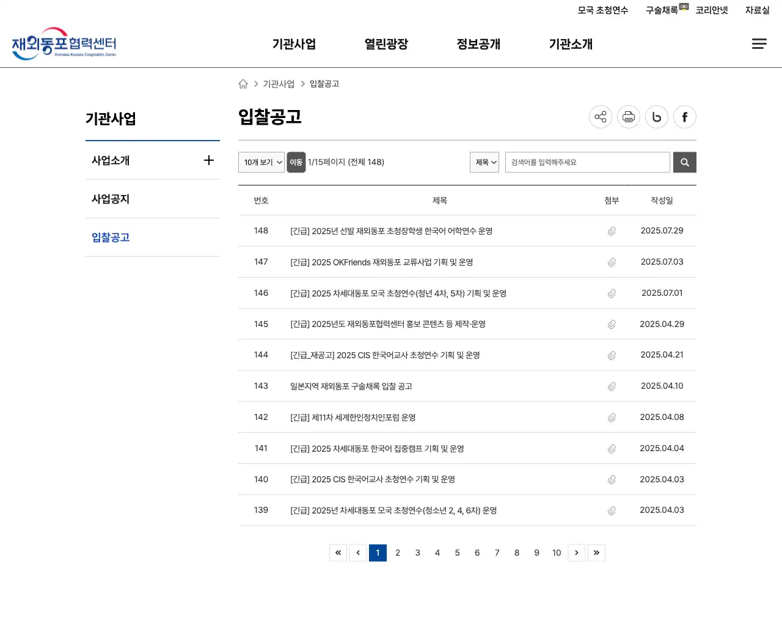The width and height of the screenshot is (782, 626).
Task: Select 사업공지 in sidebar
Action: pyautogui.click(x=111, y=199)
